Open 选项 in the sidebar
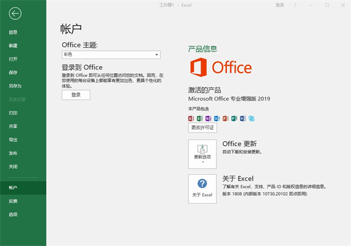351x246 pixels. point(13,214)
